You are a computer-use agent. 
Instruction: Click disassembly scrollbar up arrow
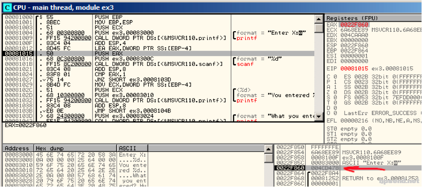pos(319,19)
